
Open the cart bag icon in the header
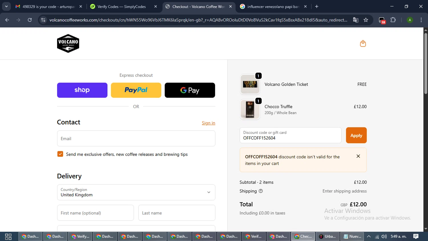[x=363, y=44]
